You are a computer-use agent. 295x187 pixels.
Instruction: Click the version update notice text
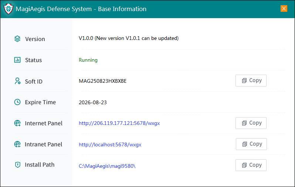pyautogui.click(x=129, y=38)
